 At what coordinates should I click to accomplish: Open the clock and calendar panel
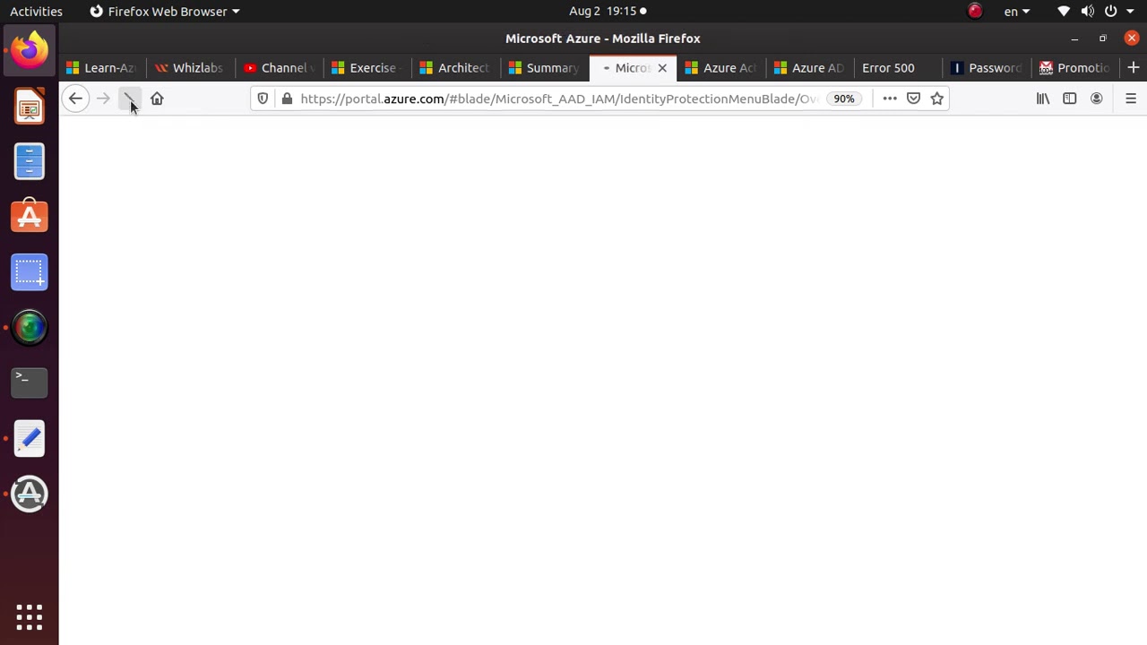(x=608, y=12)
